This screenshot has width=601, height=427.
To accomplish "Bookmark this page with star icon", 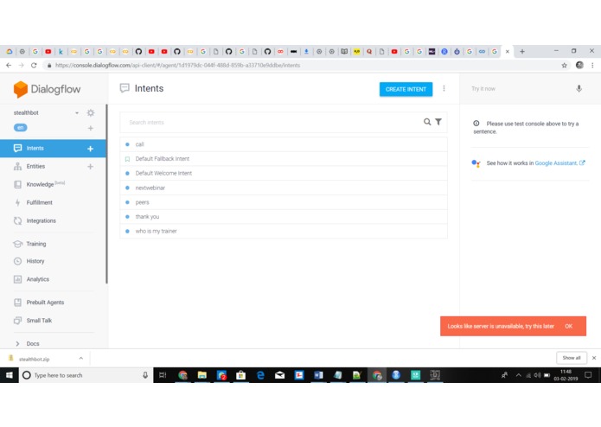I will point(564,66).
